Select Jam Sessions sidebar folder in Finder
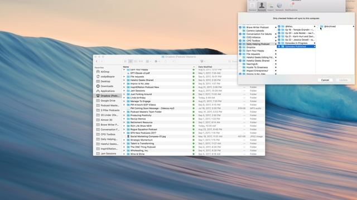This screenshot has height=200, width=357. click(108, 153)
